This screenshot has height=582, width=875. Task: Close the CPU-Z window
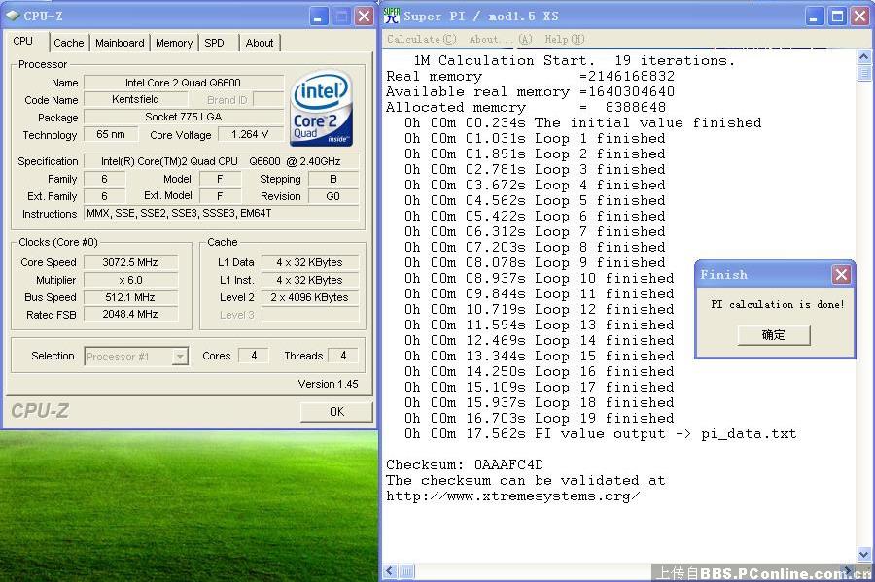pos(365,17)
